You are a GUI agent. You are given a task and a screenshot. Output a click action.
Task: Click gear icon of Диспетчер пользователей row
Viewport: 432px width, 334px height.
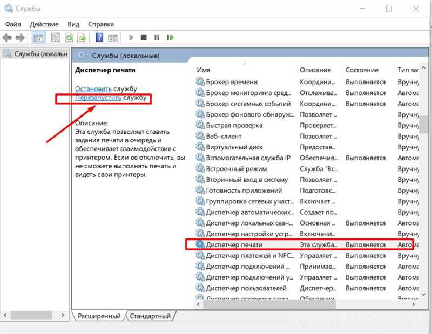(x=200, y=288)
